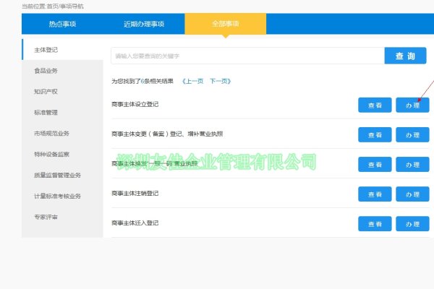Screen dimensions: 434x289
Task: Choose 知识产权 from the sidebar
Action: (x=62, y=92)
